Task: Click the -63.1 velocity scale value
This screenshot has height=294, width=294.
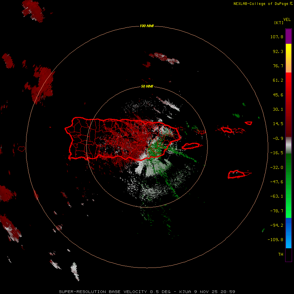Action: (277, 196)
